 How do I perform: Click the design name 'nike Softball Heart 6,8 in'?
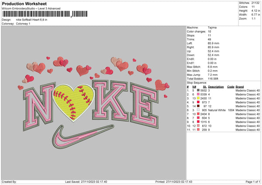(31, 20)
